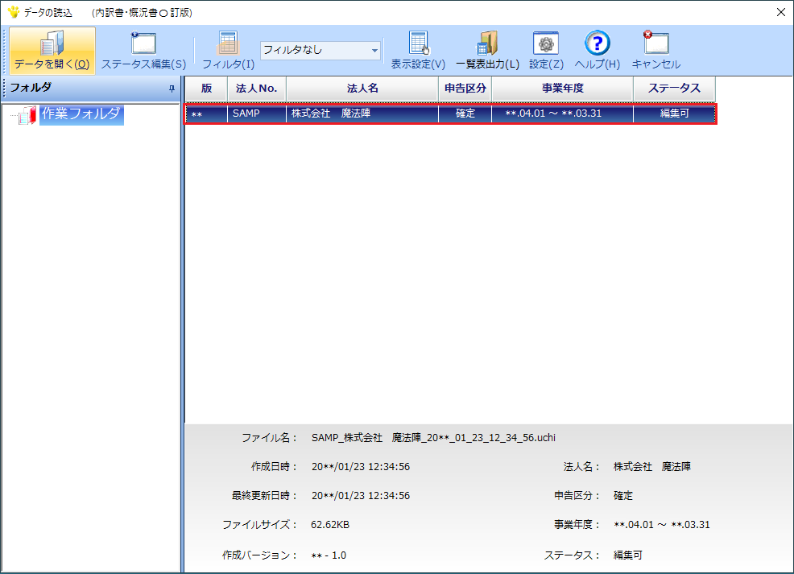Click the pin icon in フォルダ panel header
Image resolution: width=794 pixels, height=574 pixels.
click(172, 89)
